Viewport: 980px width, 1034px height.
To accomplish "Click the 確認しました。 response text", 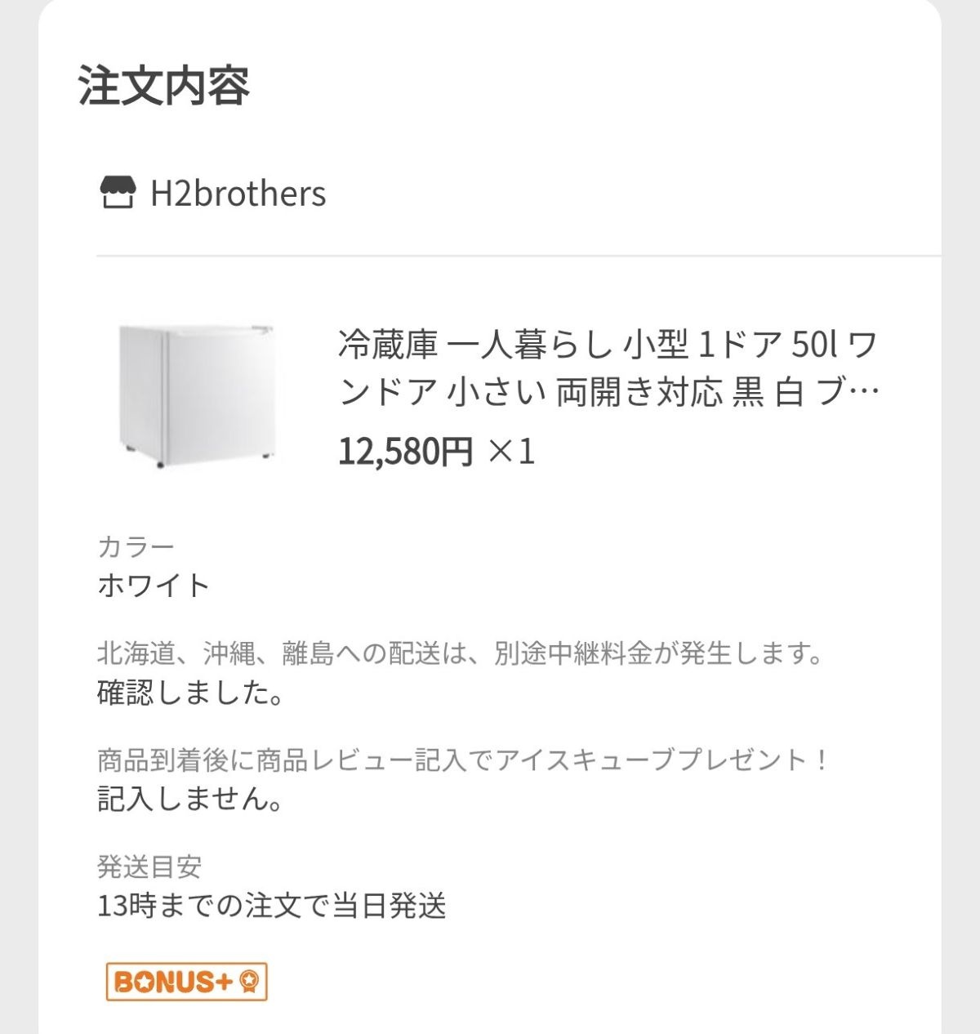I will point(191,693).
